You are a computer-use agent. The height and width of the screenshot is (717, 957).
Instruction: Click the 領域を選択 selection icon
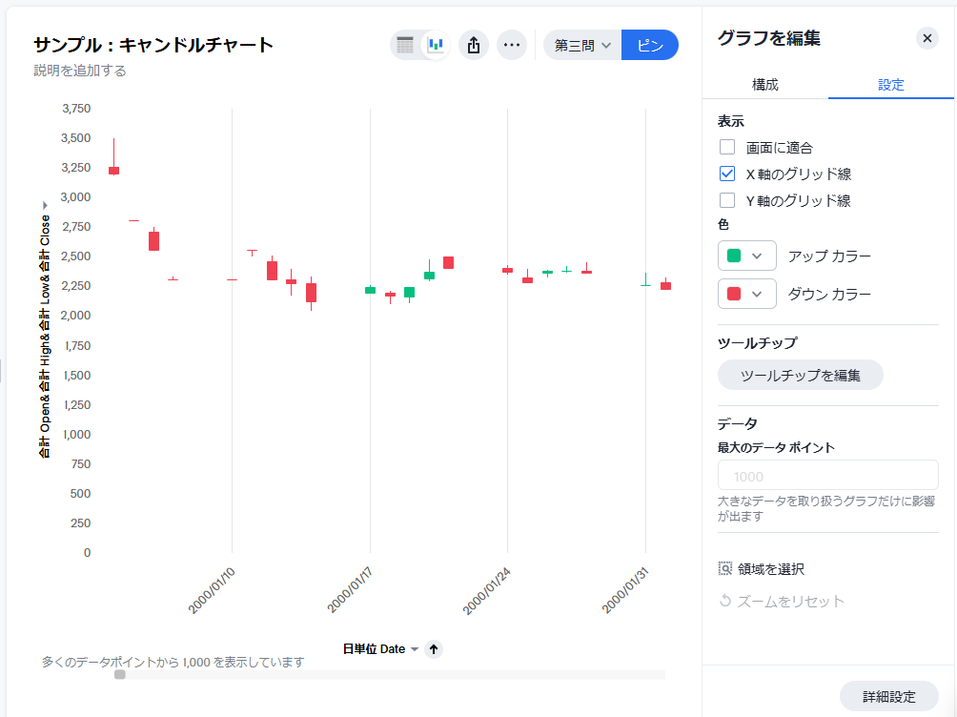click(725, 569)
